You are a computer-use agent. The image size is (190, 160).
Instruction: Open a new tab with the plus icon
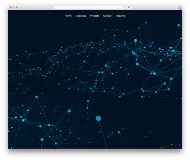pos(180,8)
